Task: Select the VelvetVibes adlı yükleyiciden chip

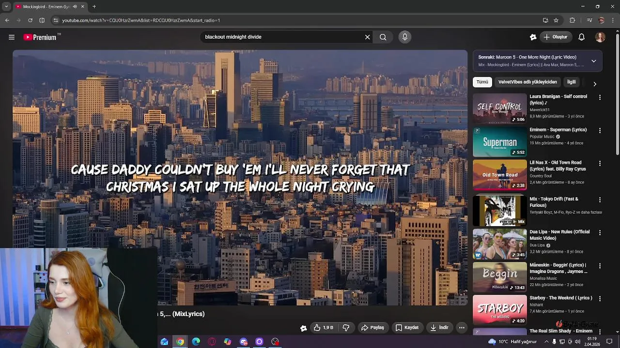Action: click(x=527, y=82)
